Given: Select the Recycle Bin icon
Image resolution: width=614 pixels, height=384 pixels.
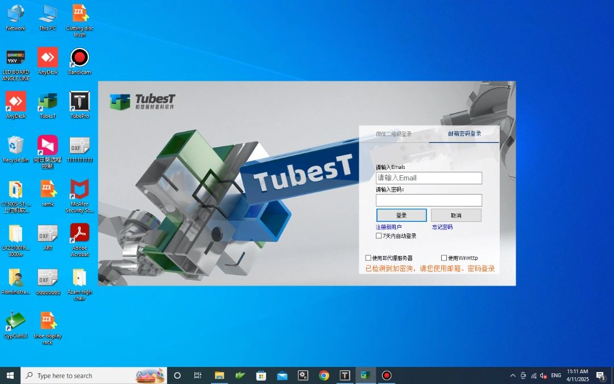Looking at the screenshot, I should pyautogui.click(x=16, y=149).
